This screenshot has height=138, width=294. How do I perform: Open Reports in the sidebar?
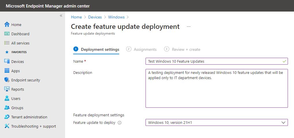click(x=18, y=89)
